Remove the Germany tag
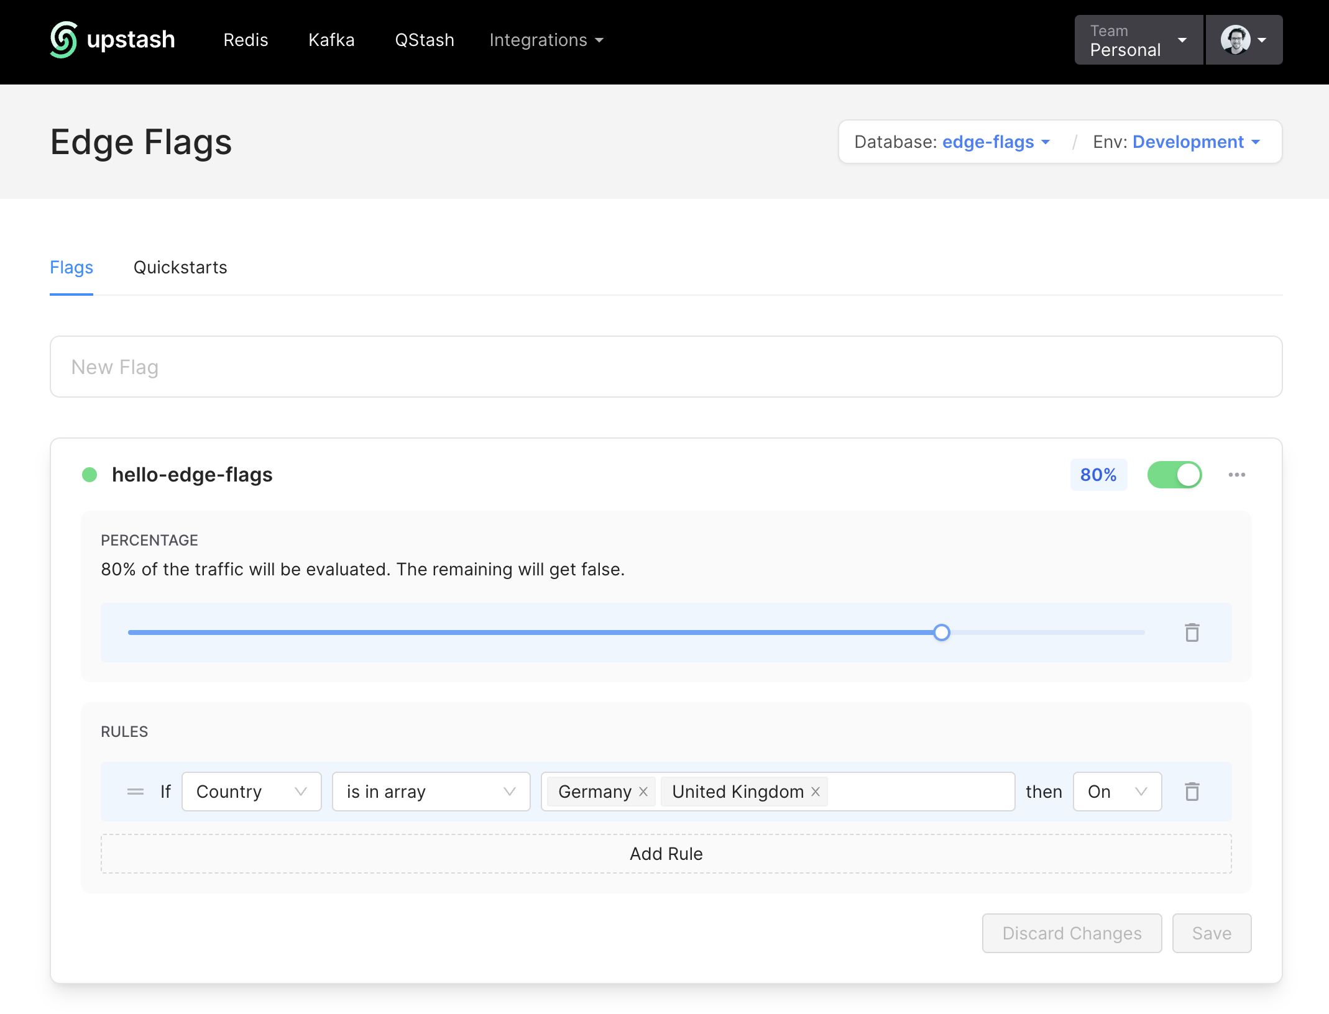 tap(643, 792)
